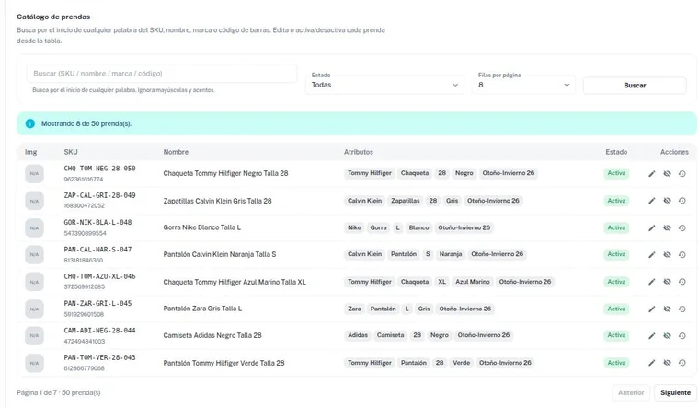This screenshot has height=408, width=699.
Task: Deactivate Chaqueta Tommy Hilfiger Azul Marino eye icon
Action: click(x=667, y=282)
